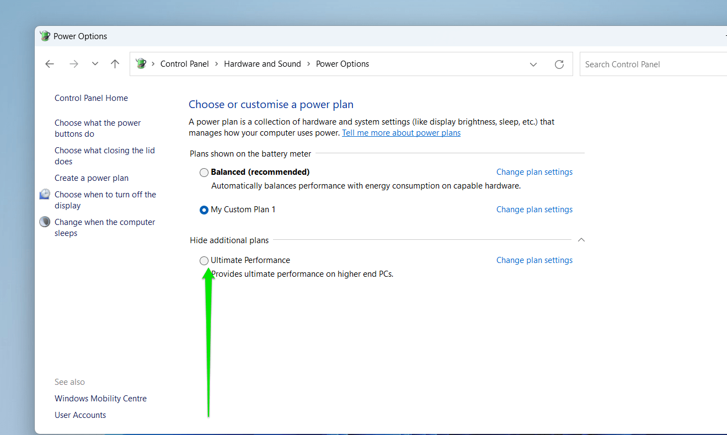Refresh the Power Options page
Viewport: 727px width, 435px height.
point(559,65)
